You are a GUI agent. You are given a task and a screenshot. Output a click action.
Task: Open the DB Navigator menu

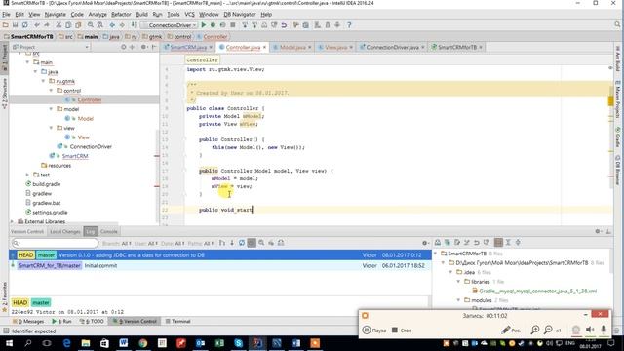(239, 14)
